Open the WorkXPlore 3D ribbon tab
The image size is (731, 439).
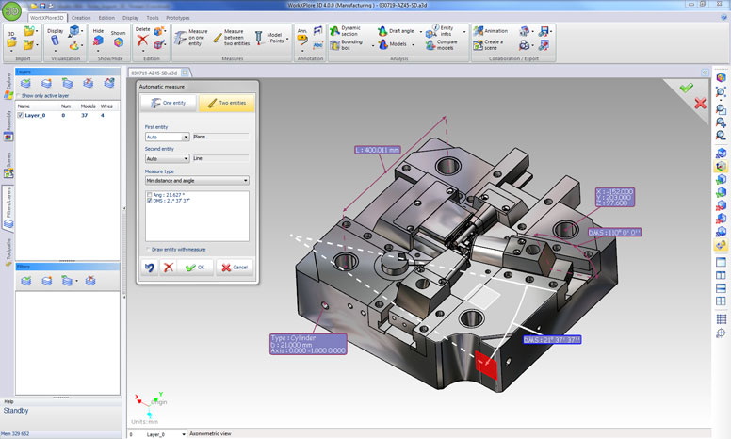pos(47,18)
